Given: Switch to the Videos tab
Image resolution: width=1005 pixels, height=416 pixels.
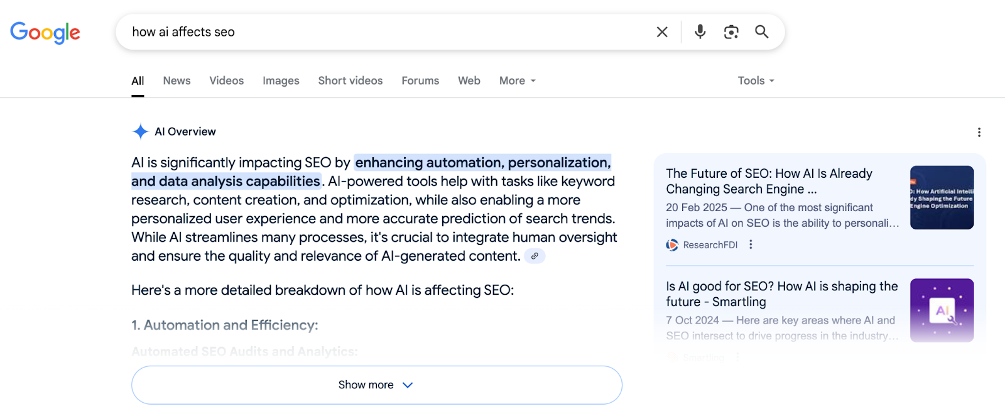Looking at the screenshot, I should coord(226,80).
